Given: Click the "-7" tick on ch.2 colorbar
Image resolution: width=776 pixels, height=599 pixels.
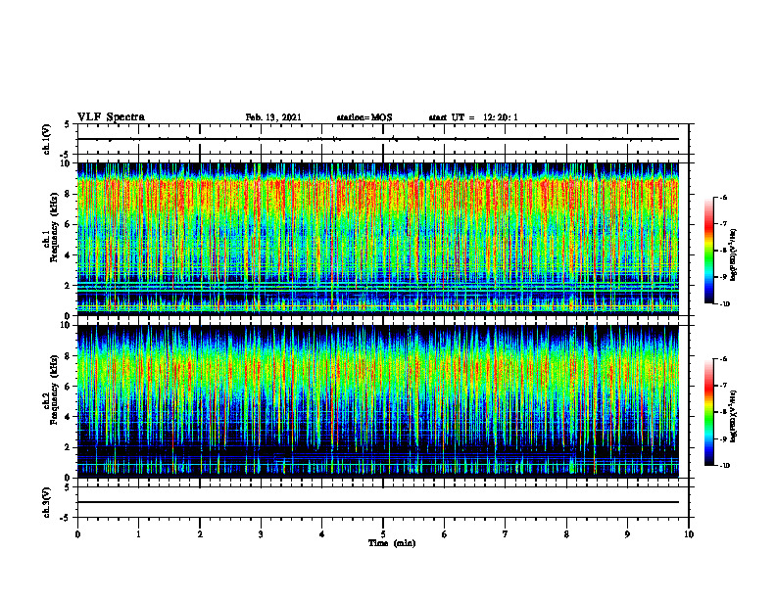Looking at the screenshot, I should click(723, 386).
